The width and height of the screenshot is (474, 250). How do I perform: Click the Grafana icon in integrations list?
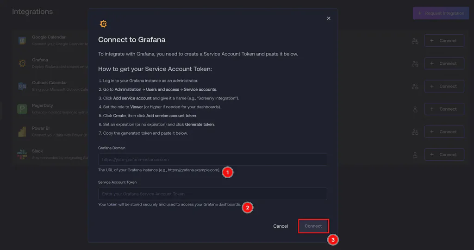pyautogui.click(x=22, y=63)
